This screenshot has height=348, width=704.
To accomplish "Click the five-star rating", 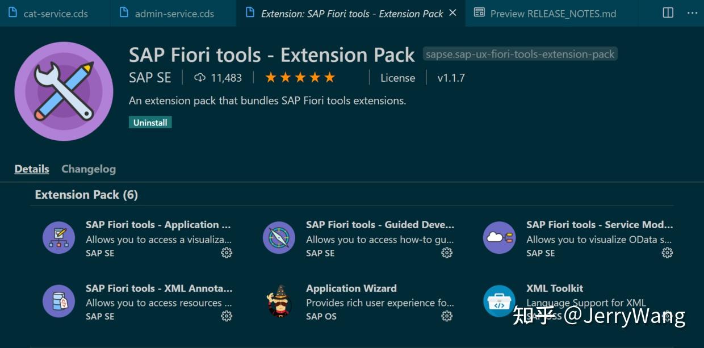I will (x=300, y=78).
